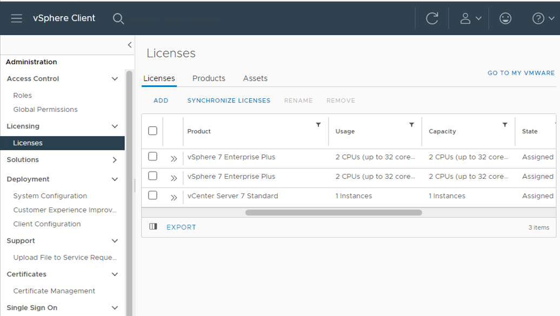
Task: Click the column chooser icon beside Export
Action: (x=153, y=227)
